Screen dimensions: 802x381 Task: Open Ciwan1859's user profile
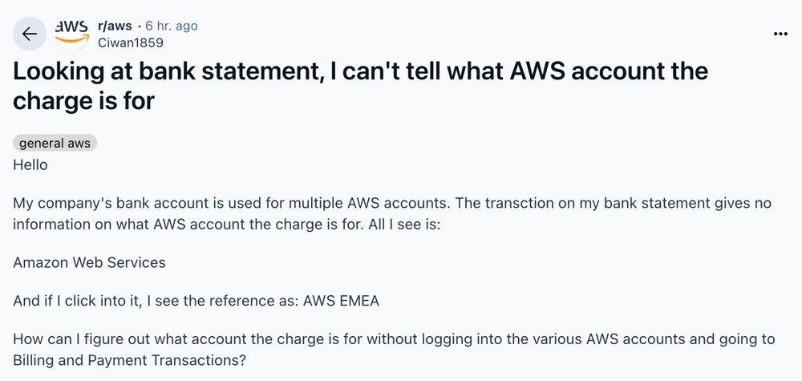131,43
